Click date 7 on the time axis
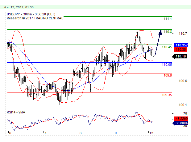Image resolution: width=191 pixels, height=142 pixels. (x=45, y=133)
